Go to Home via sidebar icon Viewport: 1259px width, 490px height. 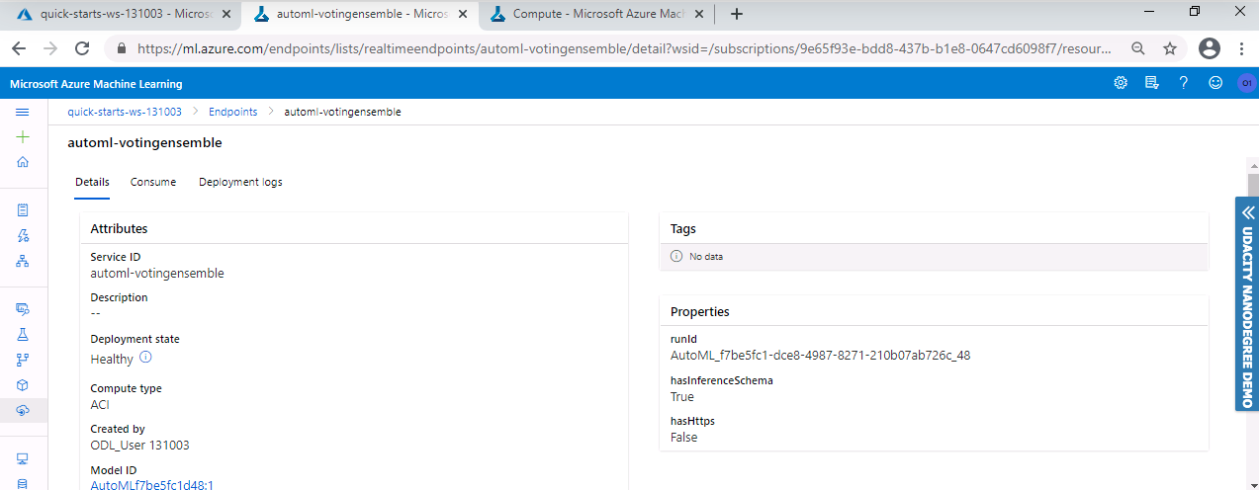tap(23, 162)
